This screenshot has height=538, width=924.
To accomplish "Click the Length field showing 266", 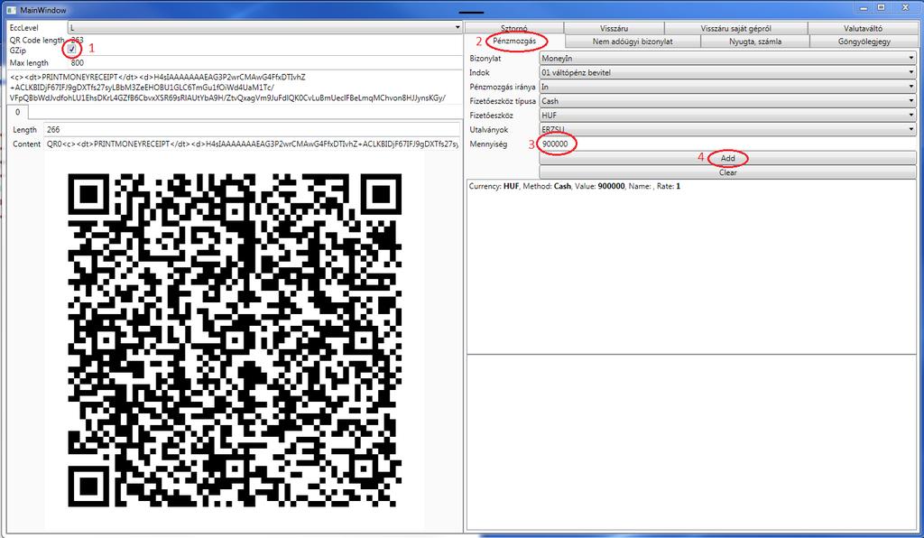I will [252, 130].
